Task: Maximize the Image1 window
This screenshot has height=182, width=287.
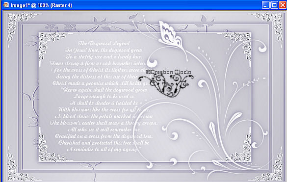Action: [x=274, y=5]
